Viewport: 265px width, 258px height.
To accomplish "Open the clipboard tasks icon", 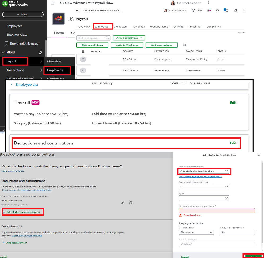I will coord(236,10).
